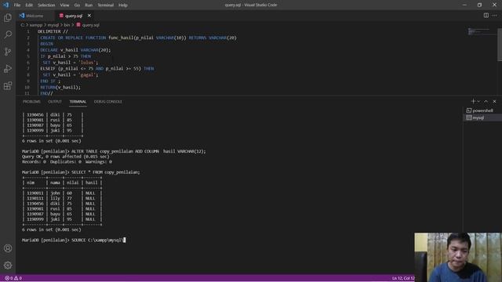Open the Source Control view
This screenshot has height=282, width=502.
pyautogui.click(x=8, y=52)
